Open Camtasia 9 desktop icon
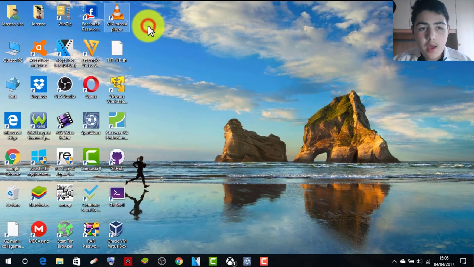Image resolution: width=474 pixels, height=267 pixels. 91,160
